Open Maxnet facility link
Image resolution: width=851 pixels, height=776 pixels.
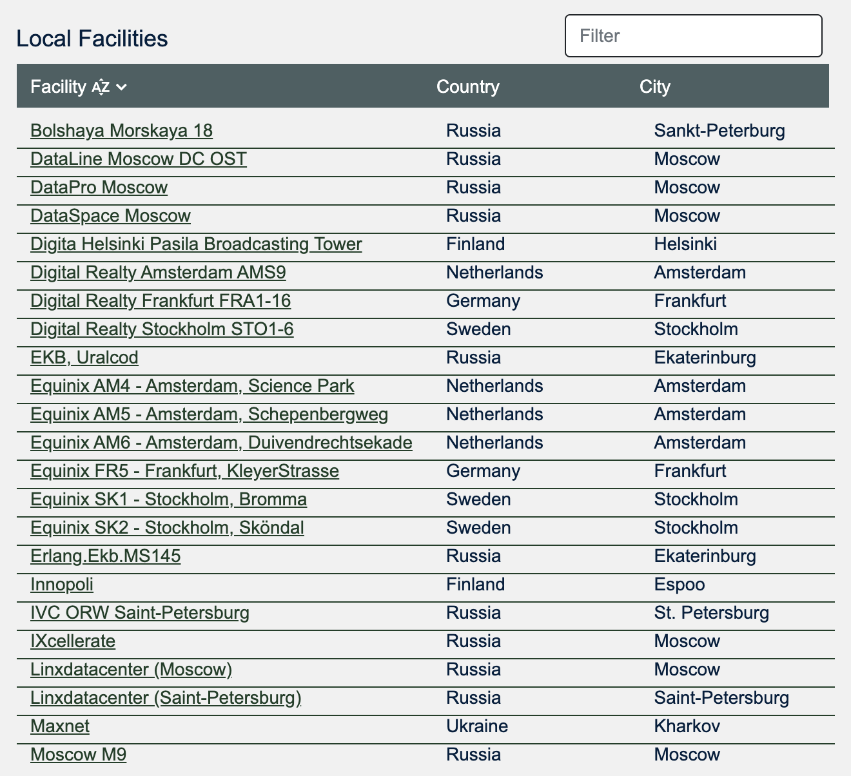60,726
